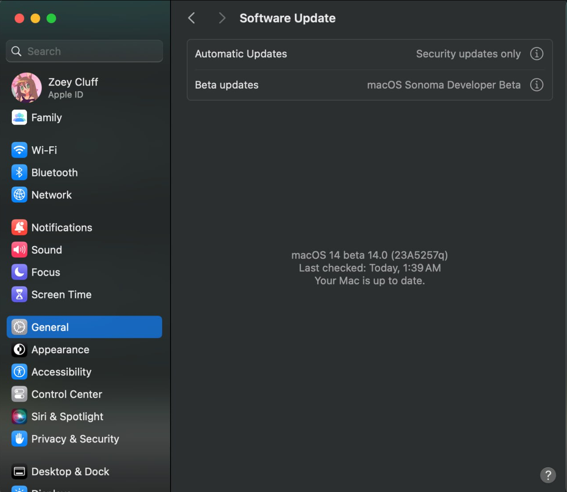Open Privacy & Security settings

pos(75,439)
